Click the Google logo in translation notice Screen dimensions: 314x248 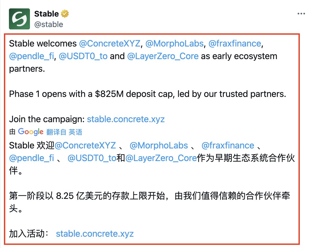31,132
